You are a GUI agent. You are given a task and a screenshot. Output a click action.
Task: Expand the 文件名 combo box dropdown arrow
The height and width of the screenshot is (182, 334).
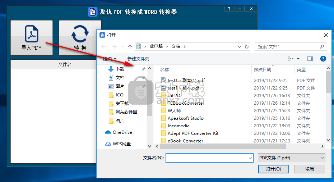point(250,158)
